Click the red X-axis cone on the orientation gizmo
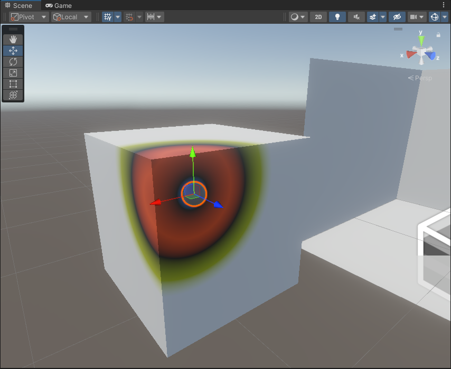The height and width of the screenshot is (369, 451). [409, 54]
